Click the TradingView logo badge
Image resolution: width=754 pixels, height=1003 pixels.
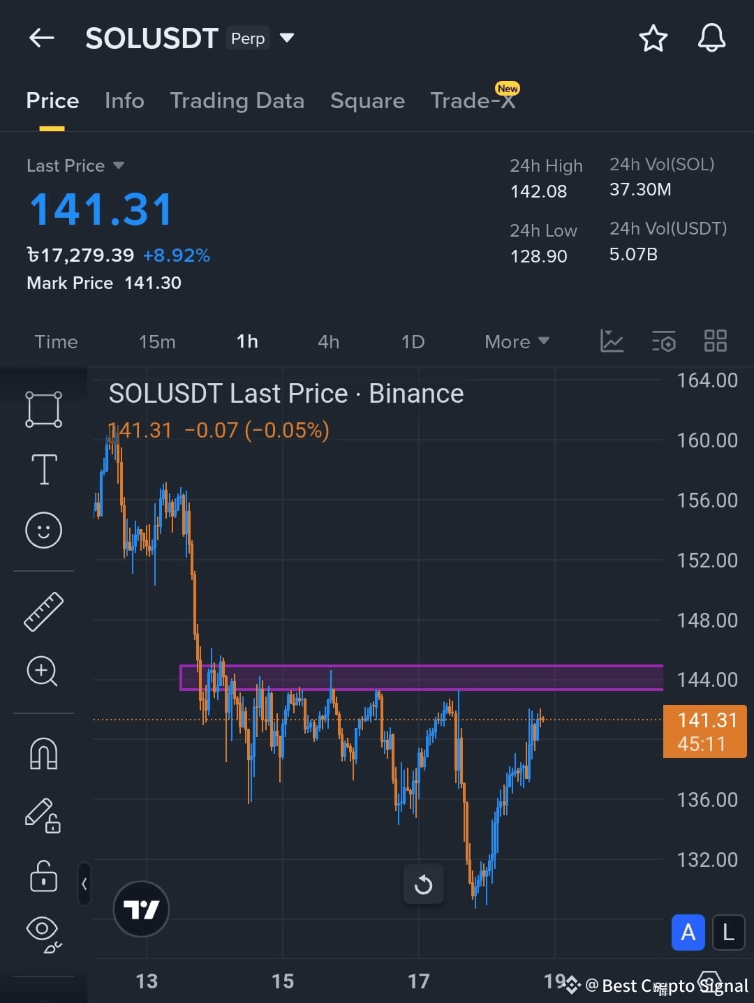coord(141,909)
